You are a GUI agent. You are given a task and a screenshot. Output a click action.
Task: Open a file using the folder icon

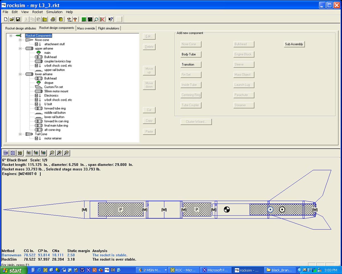(x=12, y=19)
